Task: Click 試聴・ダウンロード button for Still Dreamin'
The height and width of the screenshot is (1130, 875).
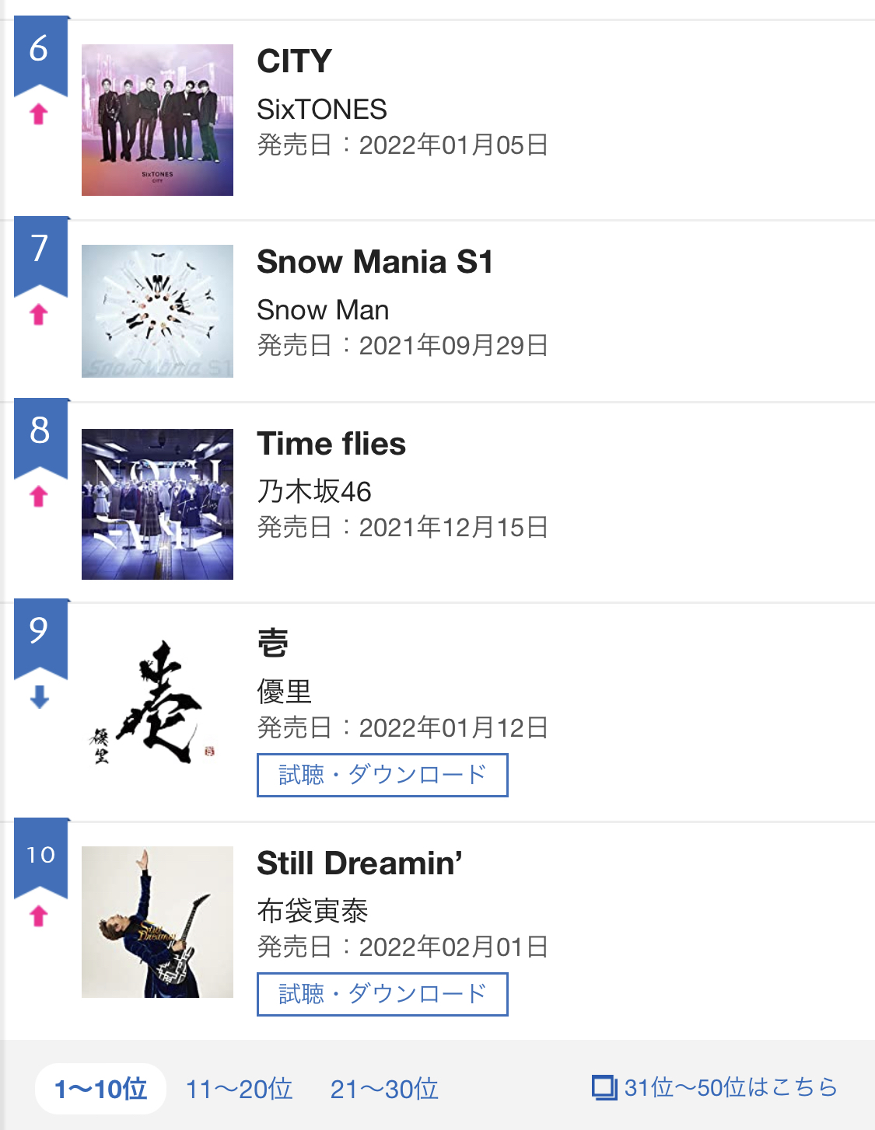Action: (x=382, y=994)
